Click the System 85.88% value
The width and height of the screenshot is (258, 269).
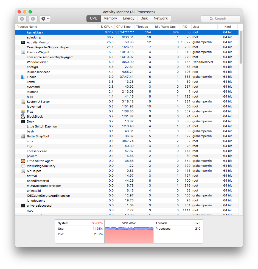(x=97, y=223)
